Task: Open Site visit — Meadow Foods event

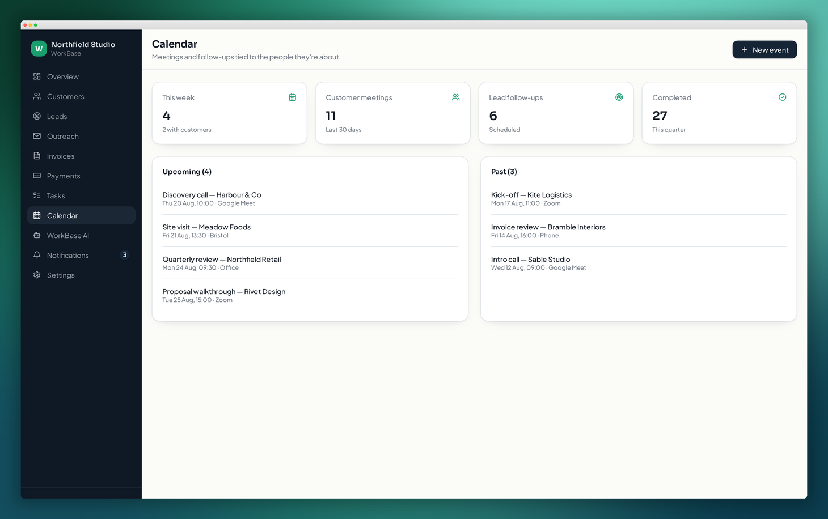Action: (x=206, y=227)
